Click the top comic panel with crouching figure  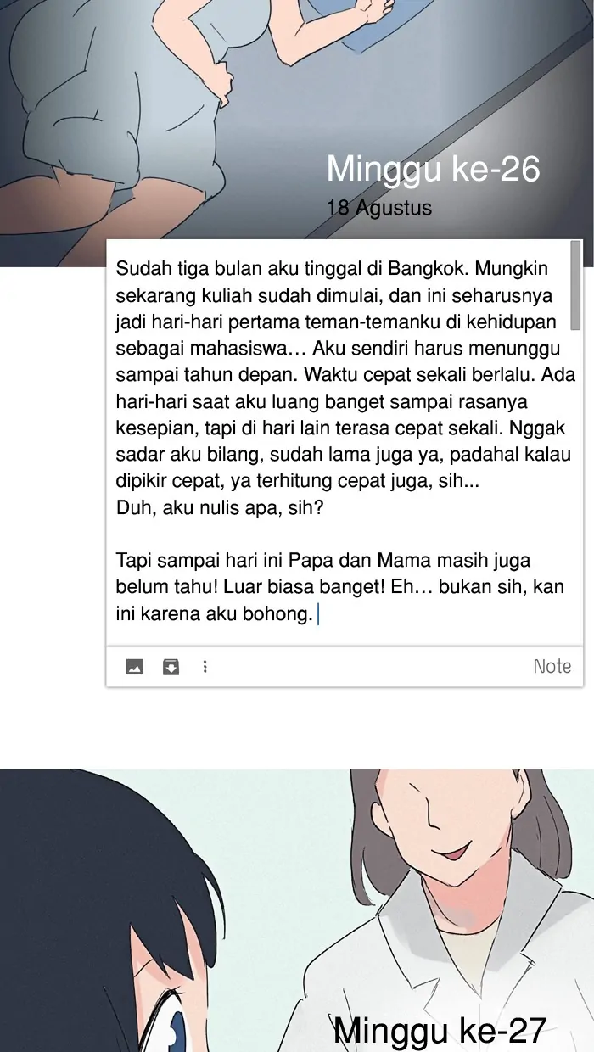pos(297,132)
